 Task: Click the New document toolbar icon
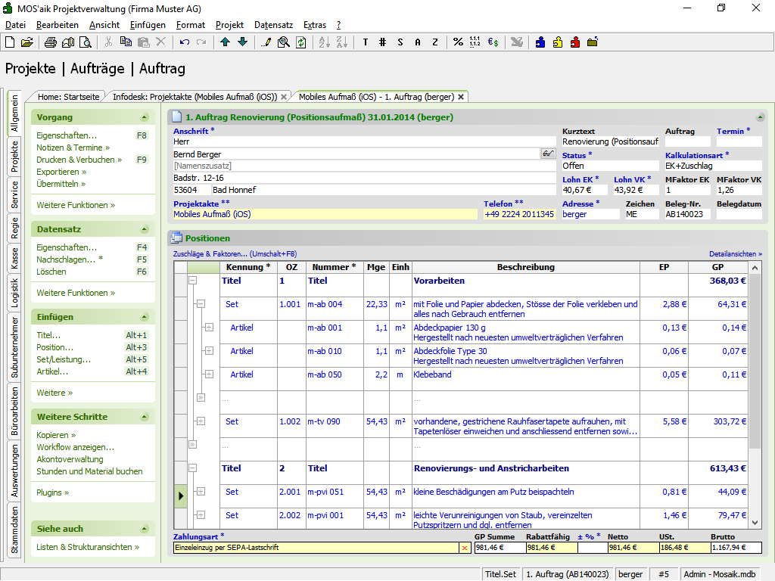(x=10, y=42)
